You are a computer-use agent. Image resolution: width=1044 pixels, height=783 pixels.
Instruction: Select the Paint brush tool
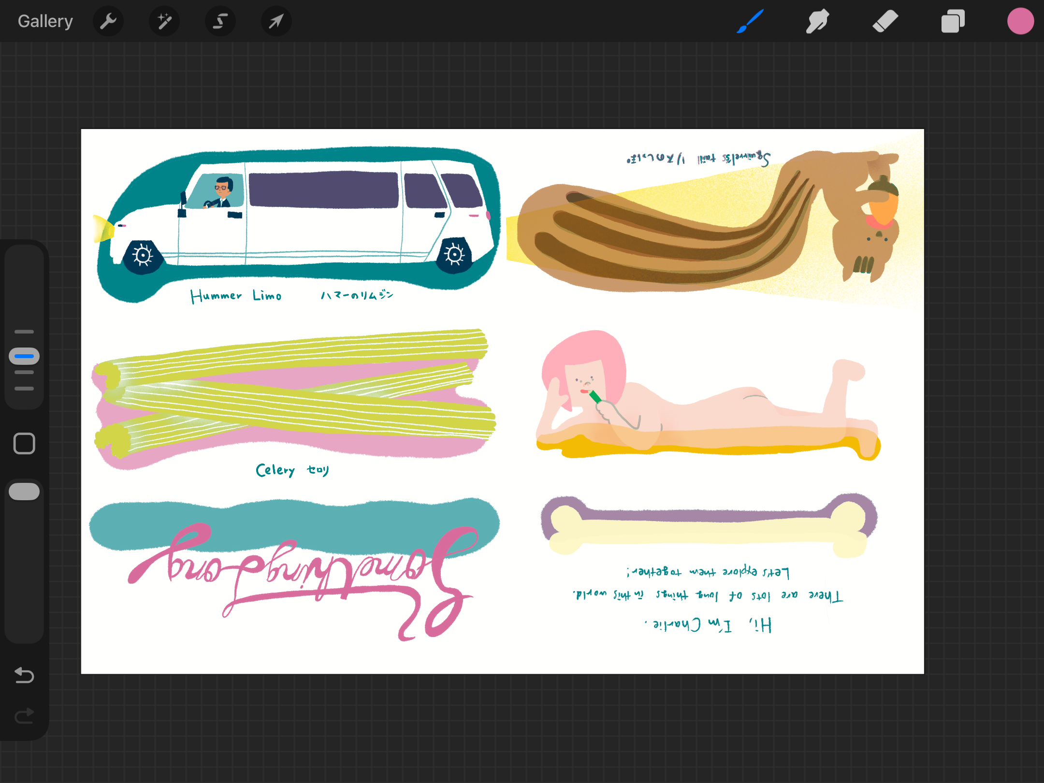pyautogui.click(x=751, y=21)
